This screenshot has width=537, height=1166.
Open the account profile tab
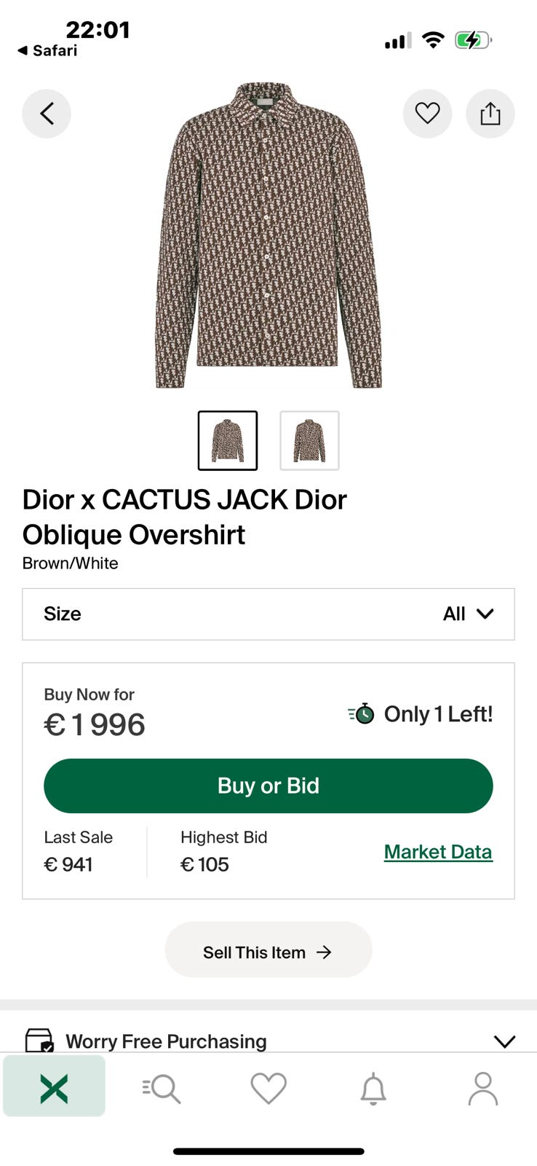(x=482, y=1089)
